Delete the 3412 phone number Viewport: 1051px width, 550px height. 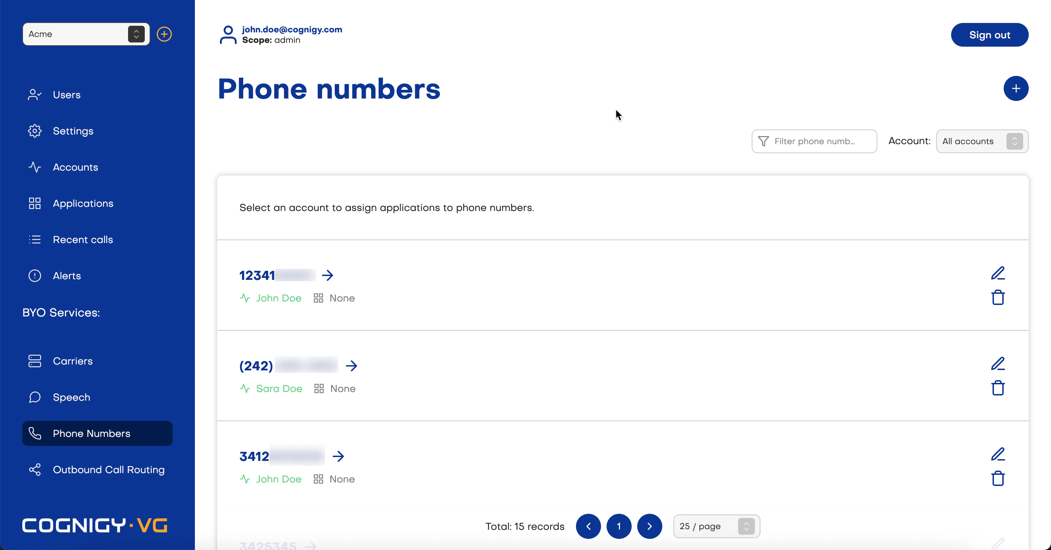(x=998, y=479)
